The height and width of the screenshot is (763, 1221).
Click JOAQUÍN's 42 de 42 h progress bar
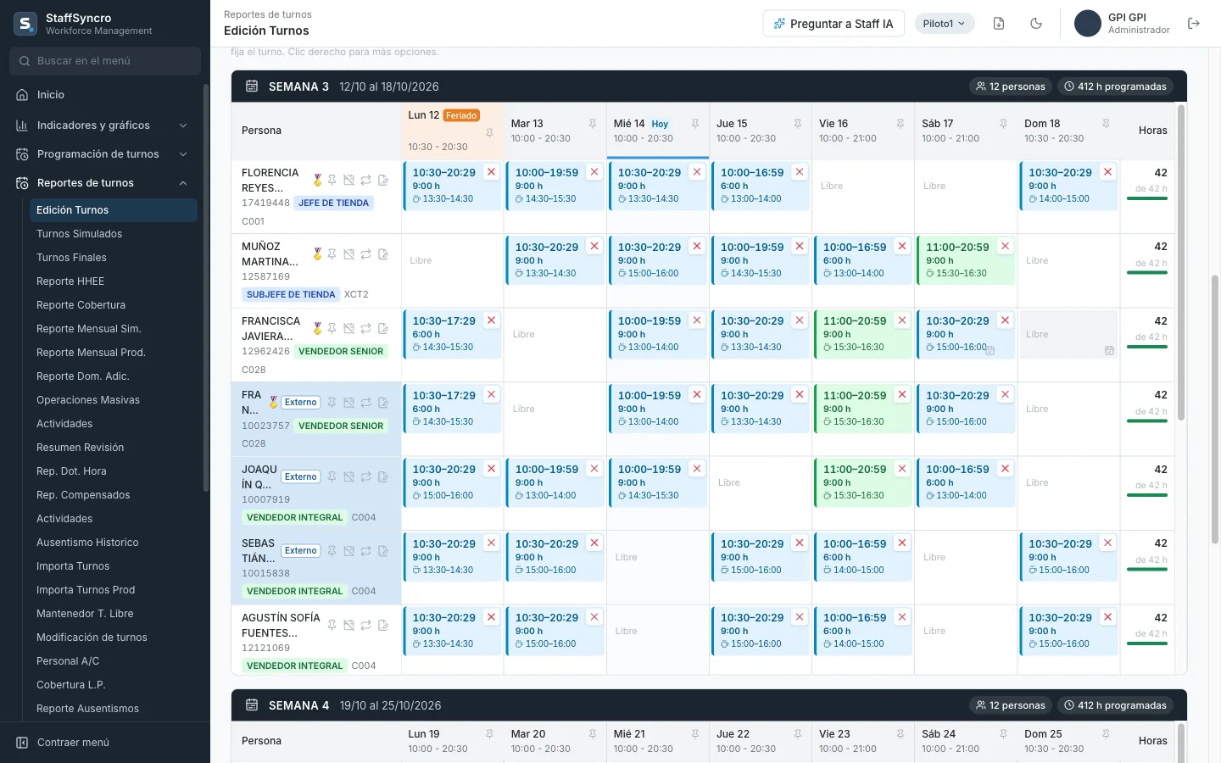[1146, 496]
